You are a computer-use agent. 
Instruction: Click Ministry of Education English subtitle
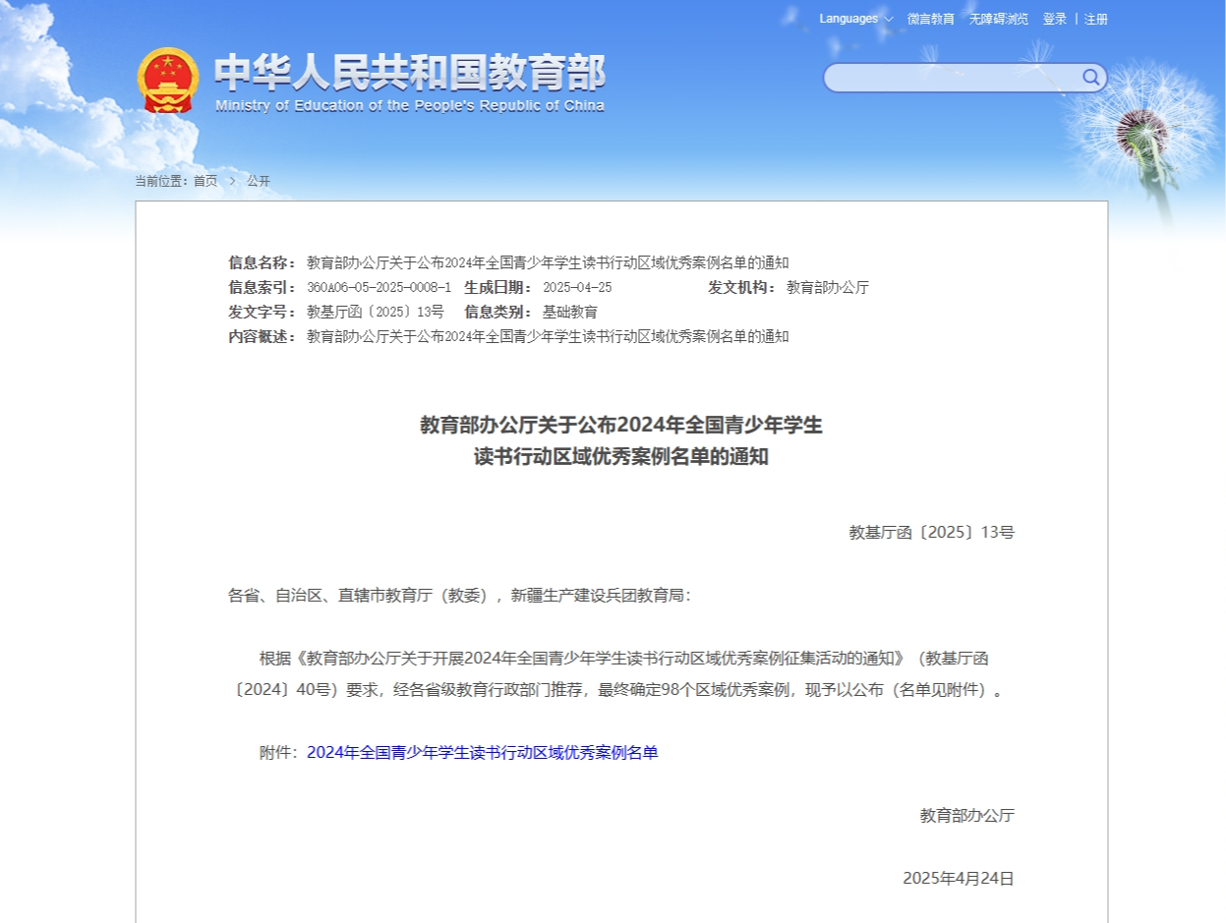click(410, 106)
